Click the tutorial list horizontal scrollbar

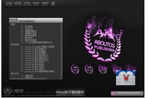click(x=28, y=79)
